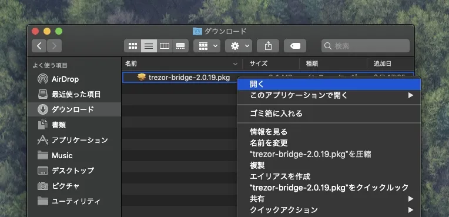Switch to list view in toolbar

(x=149, y=46)
